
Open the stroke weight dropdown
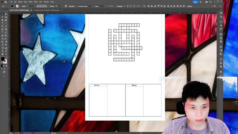(x=35, y=6)
